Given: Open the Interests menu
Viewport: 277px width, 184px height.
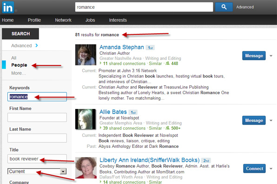Looking at the screenshot, I should pos(118,20).
